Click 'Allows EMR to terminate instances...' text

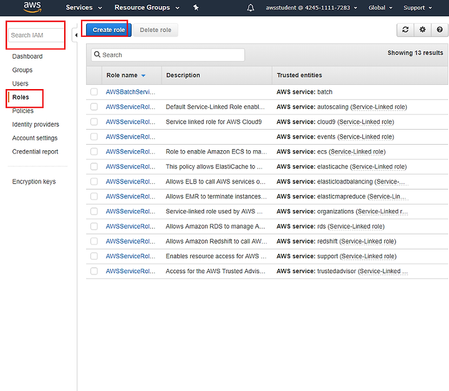point(216,196)
